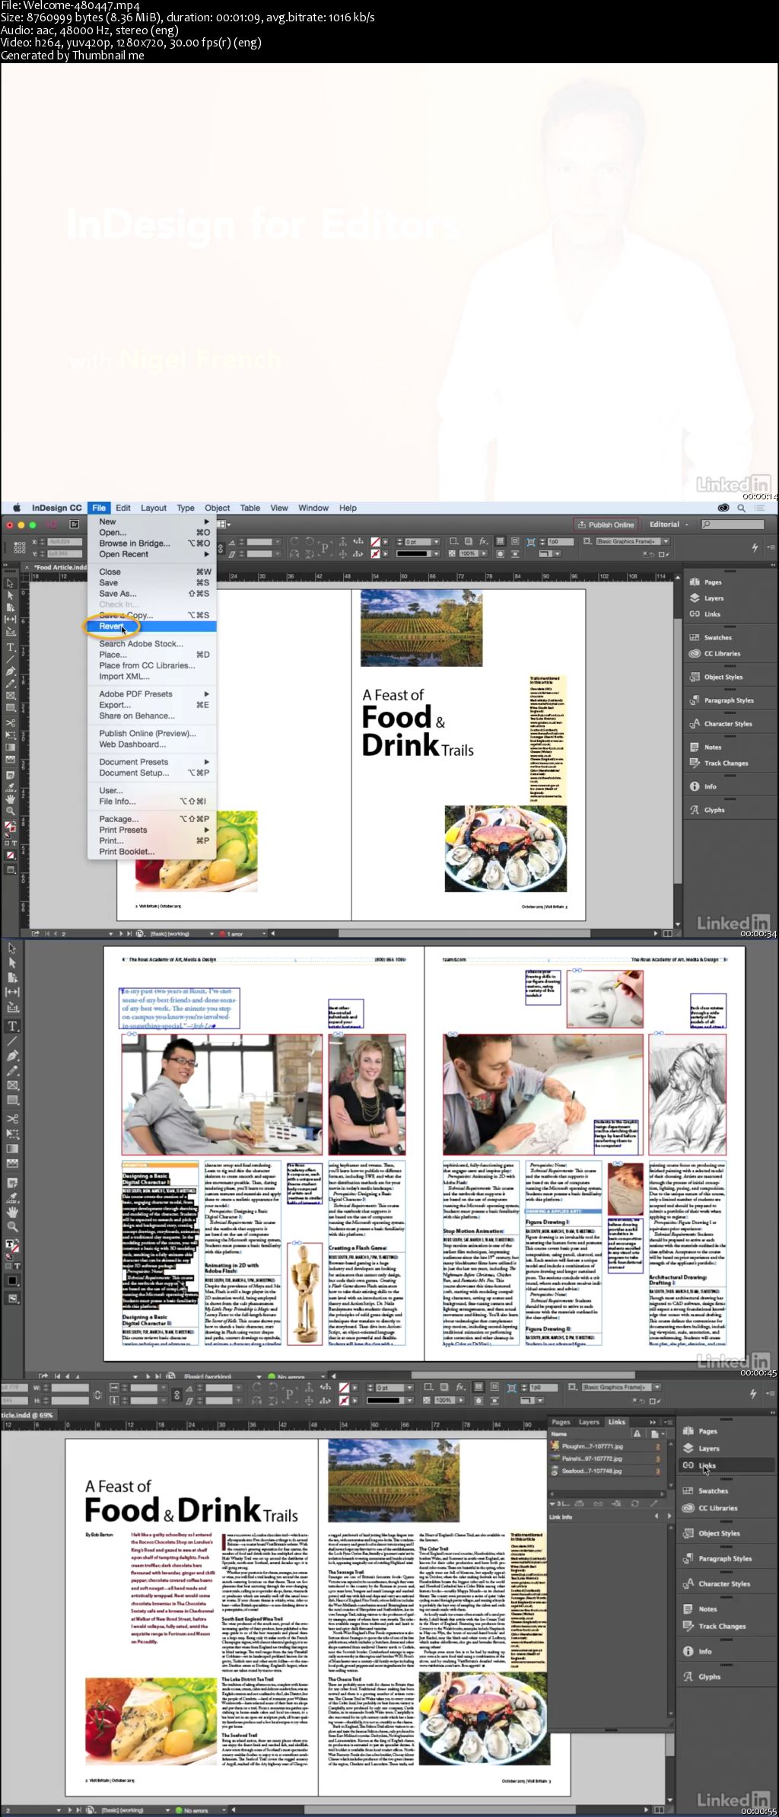Select Pen tool beside the Roux Academy spread
This screenshot has width=779, height=1817.
[x=12, y=1056]
